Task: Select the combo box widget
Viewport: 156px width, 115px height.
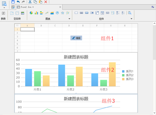Action: point(92,13)
